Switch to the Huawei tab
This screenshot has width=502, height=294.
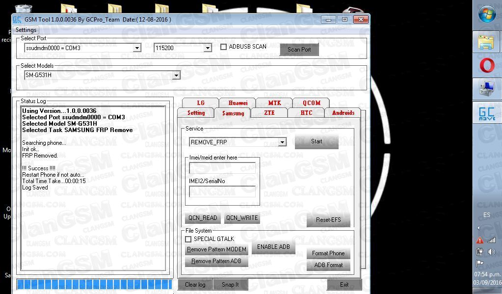tap(238, 103)
